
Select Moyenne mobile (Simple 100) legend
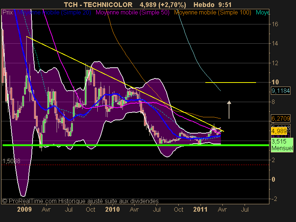pos(212,13)
